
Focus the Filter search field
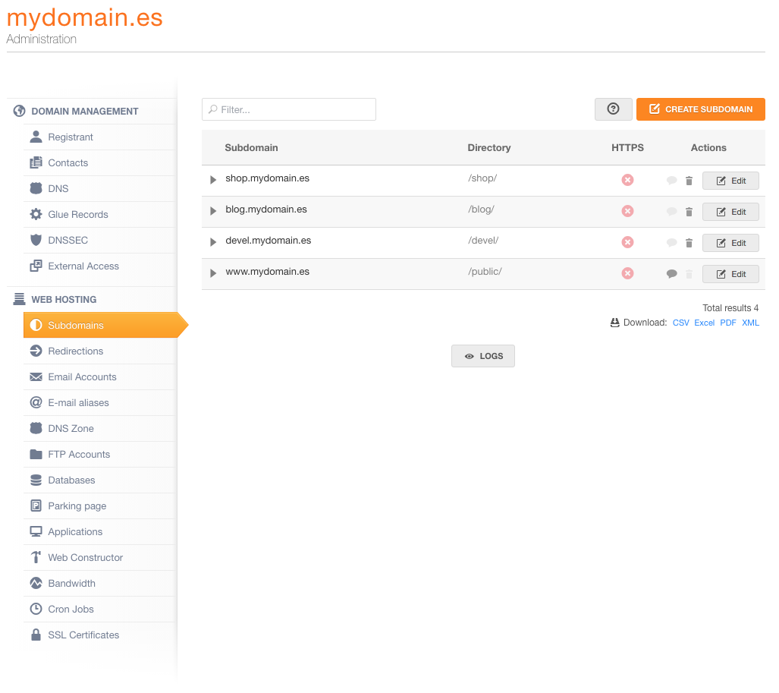(x=289, y=109)
